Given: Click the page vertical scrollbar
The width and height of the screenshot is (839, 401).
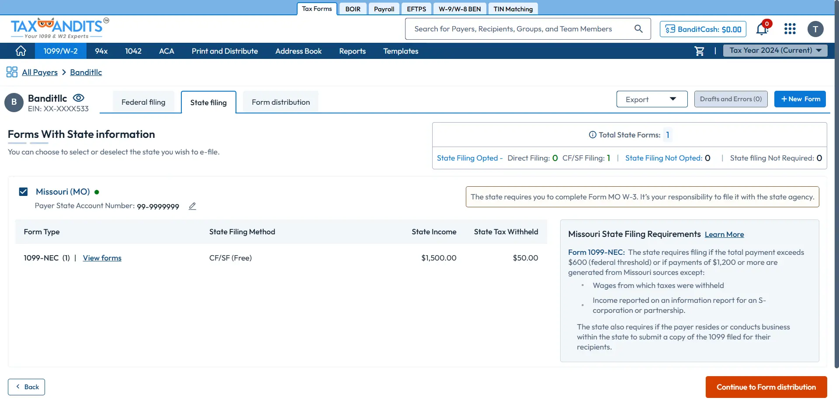Looking at the screenshot, I should coord(836,183).
